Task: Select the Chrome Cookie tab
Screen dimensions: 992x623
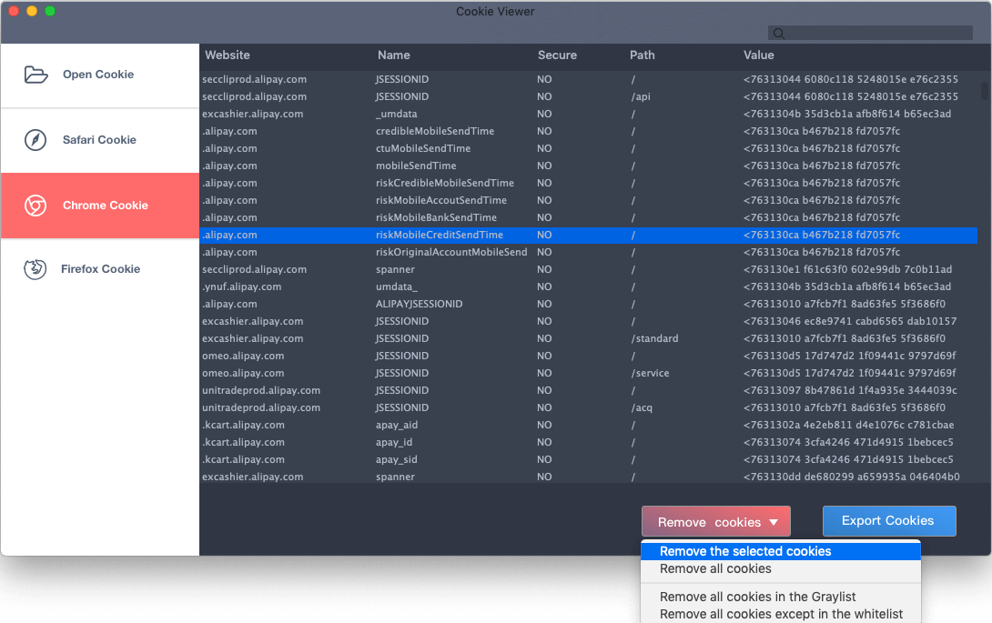Action: [100, 206]
